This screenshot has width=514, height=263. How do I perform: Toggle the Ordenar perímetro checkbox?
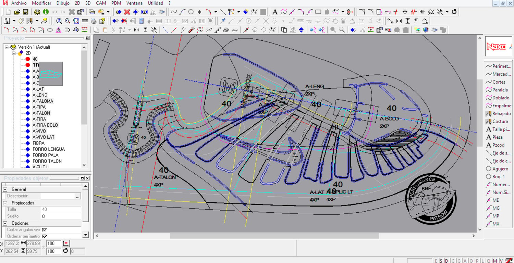(44, 236)
